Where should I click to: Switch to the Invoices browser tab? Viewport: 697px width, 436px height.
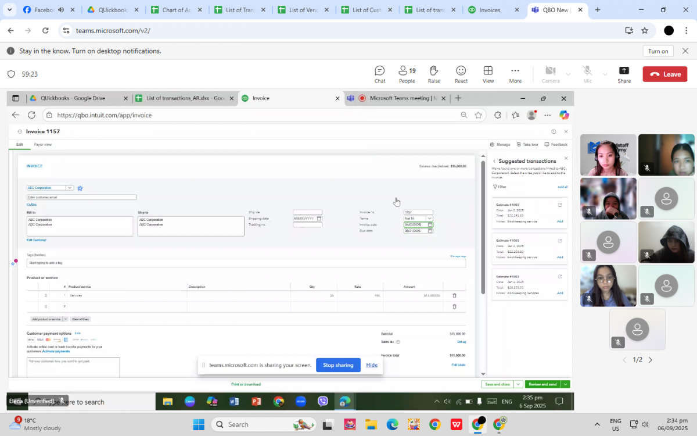coord(489,10)
